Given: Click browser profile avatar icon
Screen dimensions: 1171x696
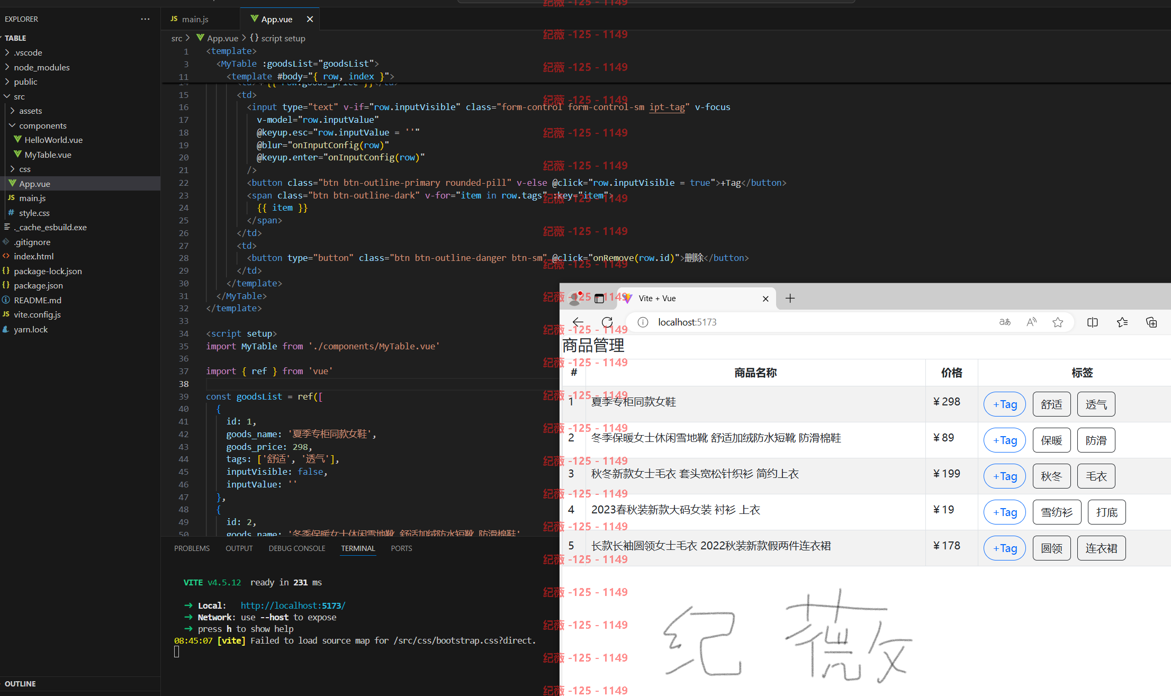Looking at the screenshot, I should click(575, 299).
